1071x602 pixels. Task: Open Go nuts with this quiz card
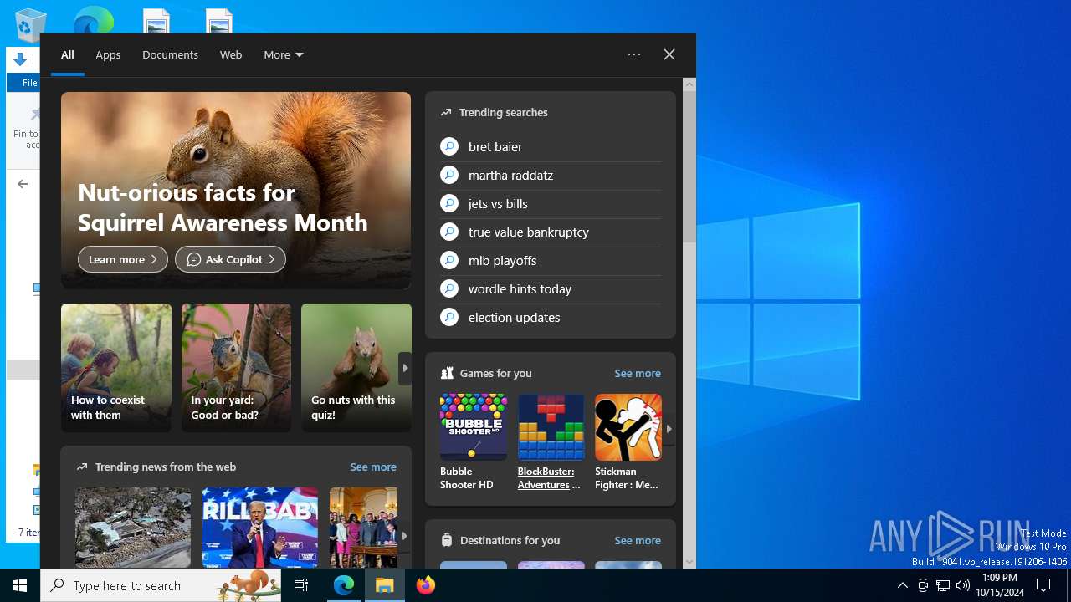pos(356,368)
